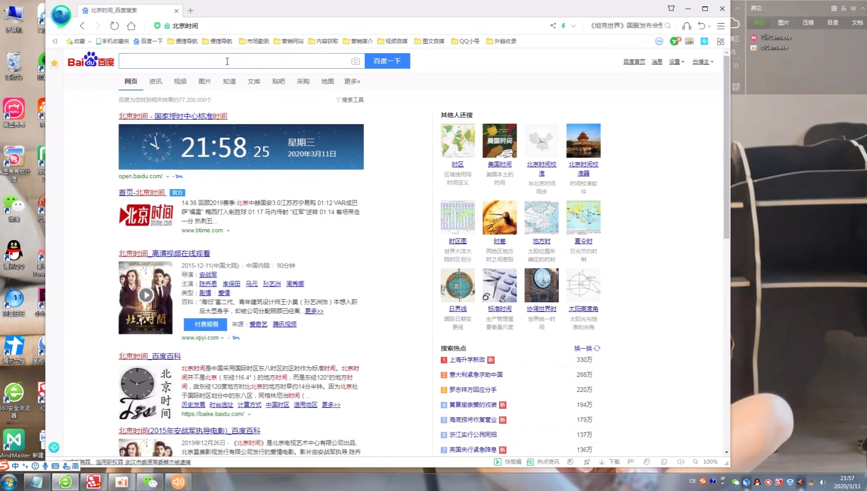Switch to the 知道 search tab
The image size is (867, 491).
229,81
